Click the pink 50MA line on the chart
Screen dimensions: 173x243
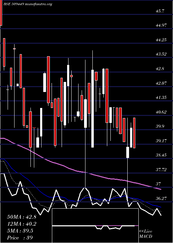click(80, 171)
